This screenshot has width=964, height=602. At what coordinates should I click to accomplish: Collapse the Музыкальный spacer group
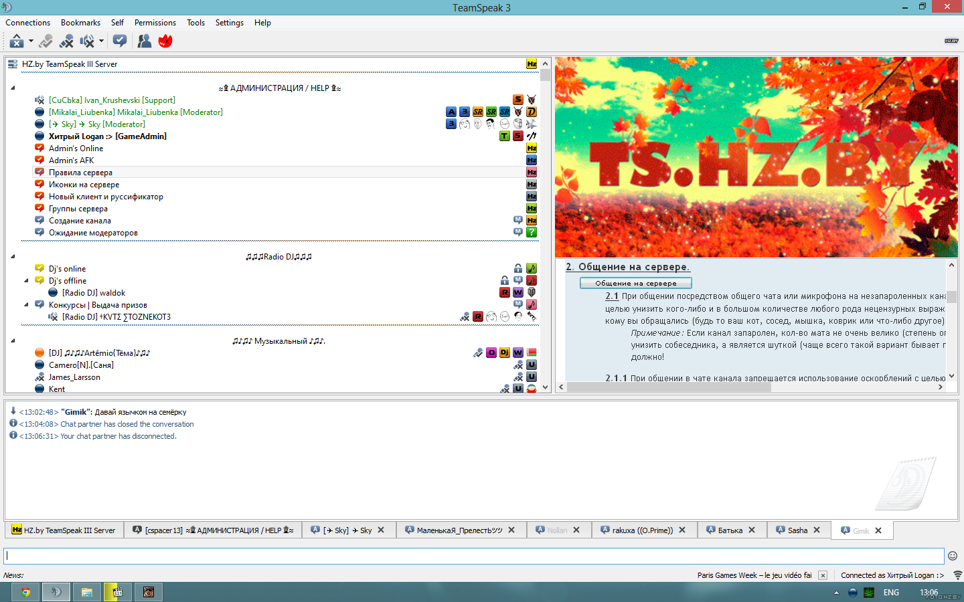[x=13, y=341]
